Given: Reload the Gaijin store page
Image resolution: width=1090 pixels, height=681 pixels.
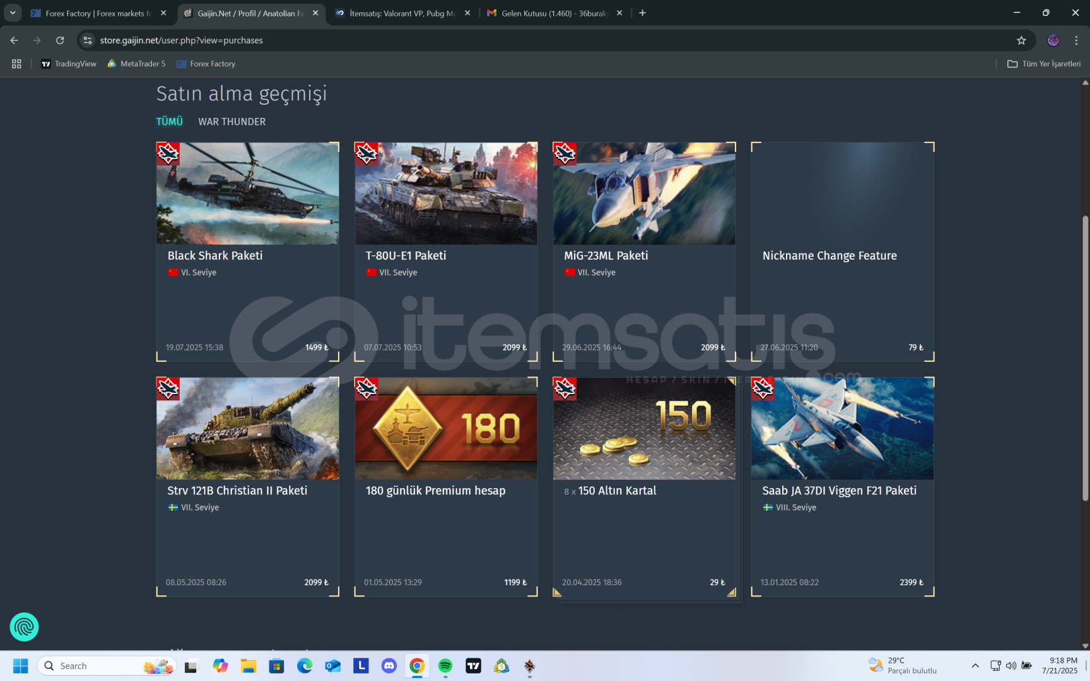Looking at the screenshot, I should [x=60, y=40].
